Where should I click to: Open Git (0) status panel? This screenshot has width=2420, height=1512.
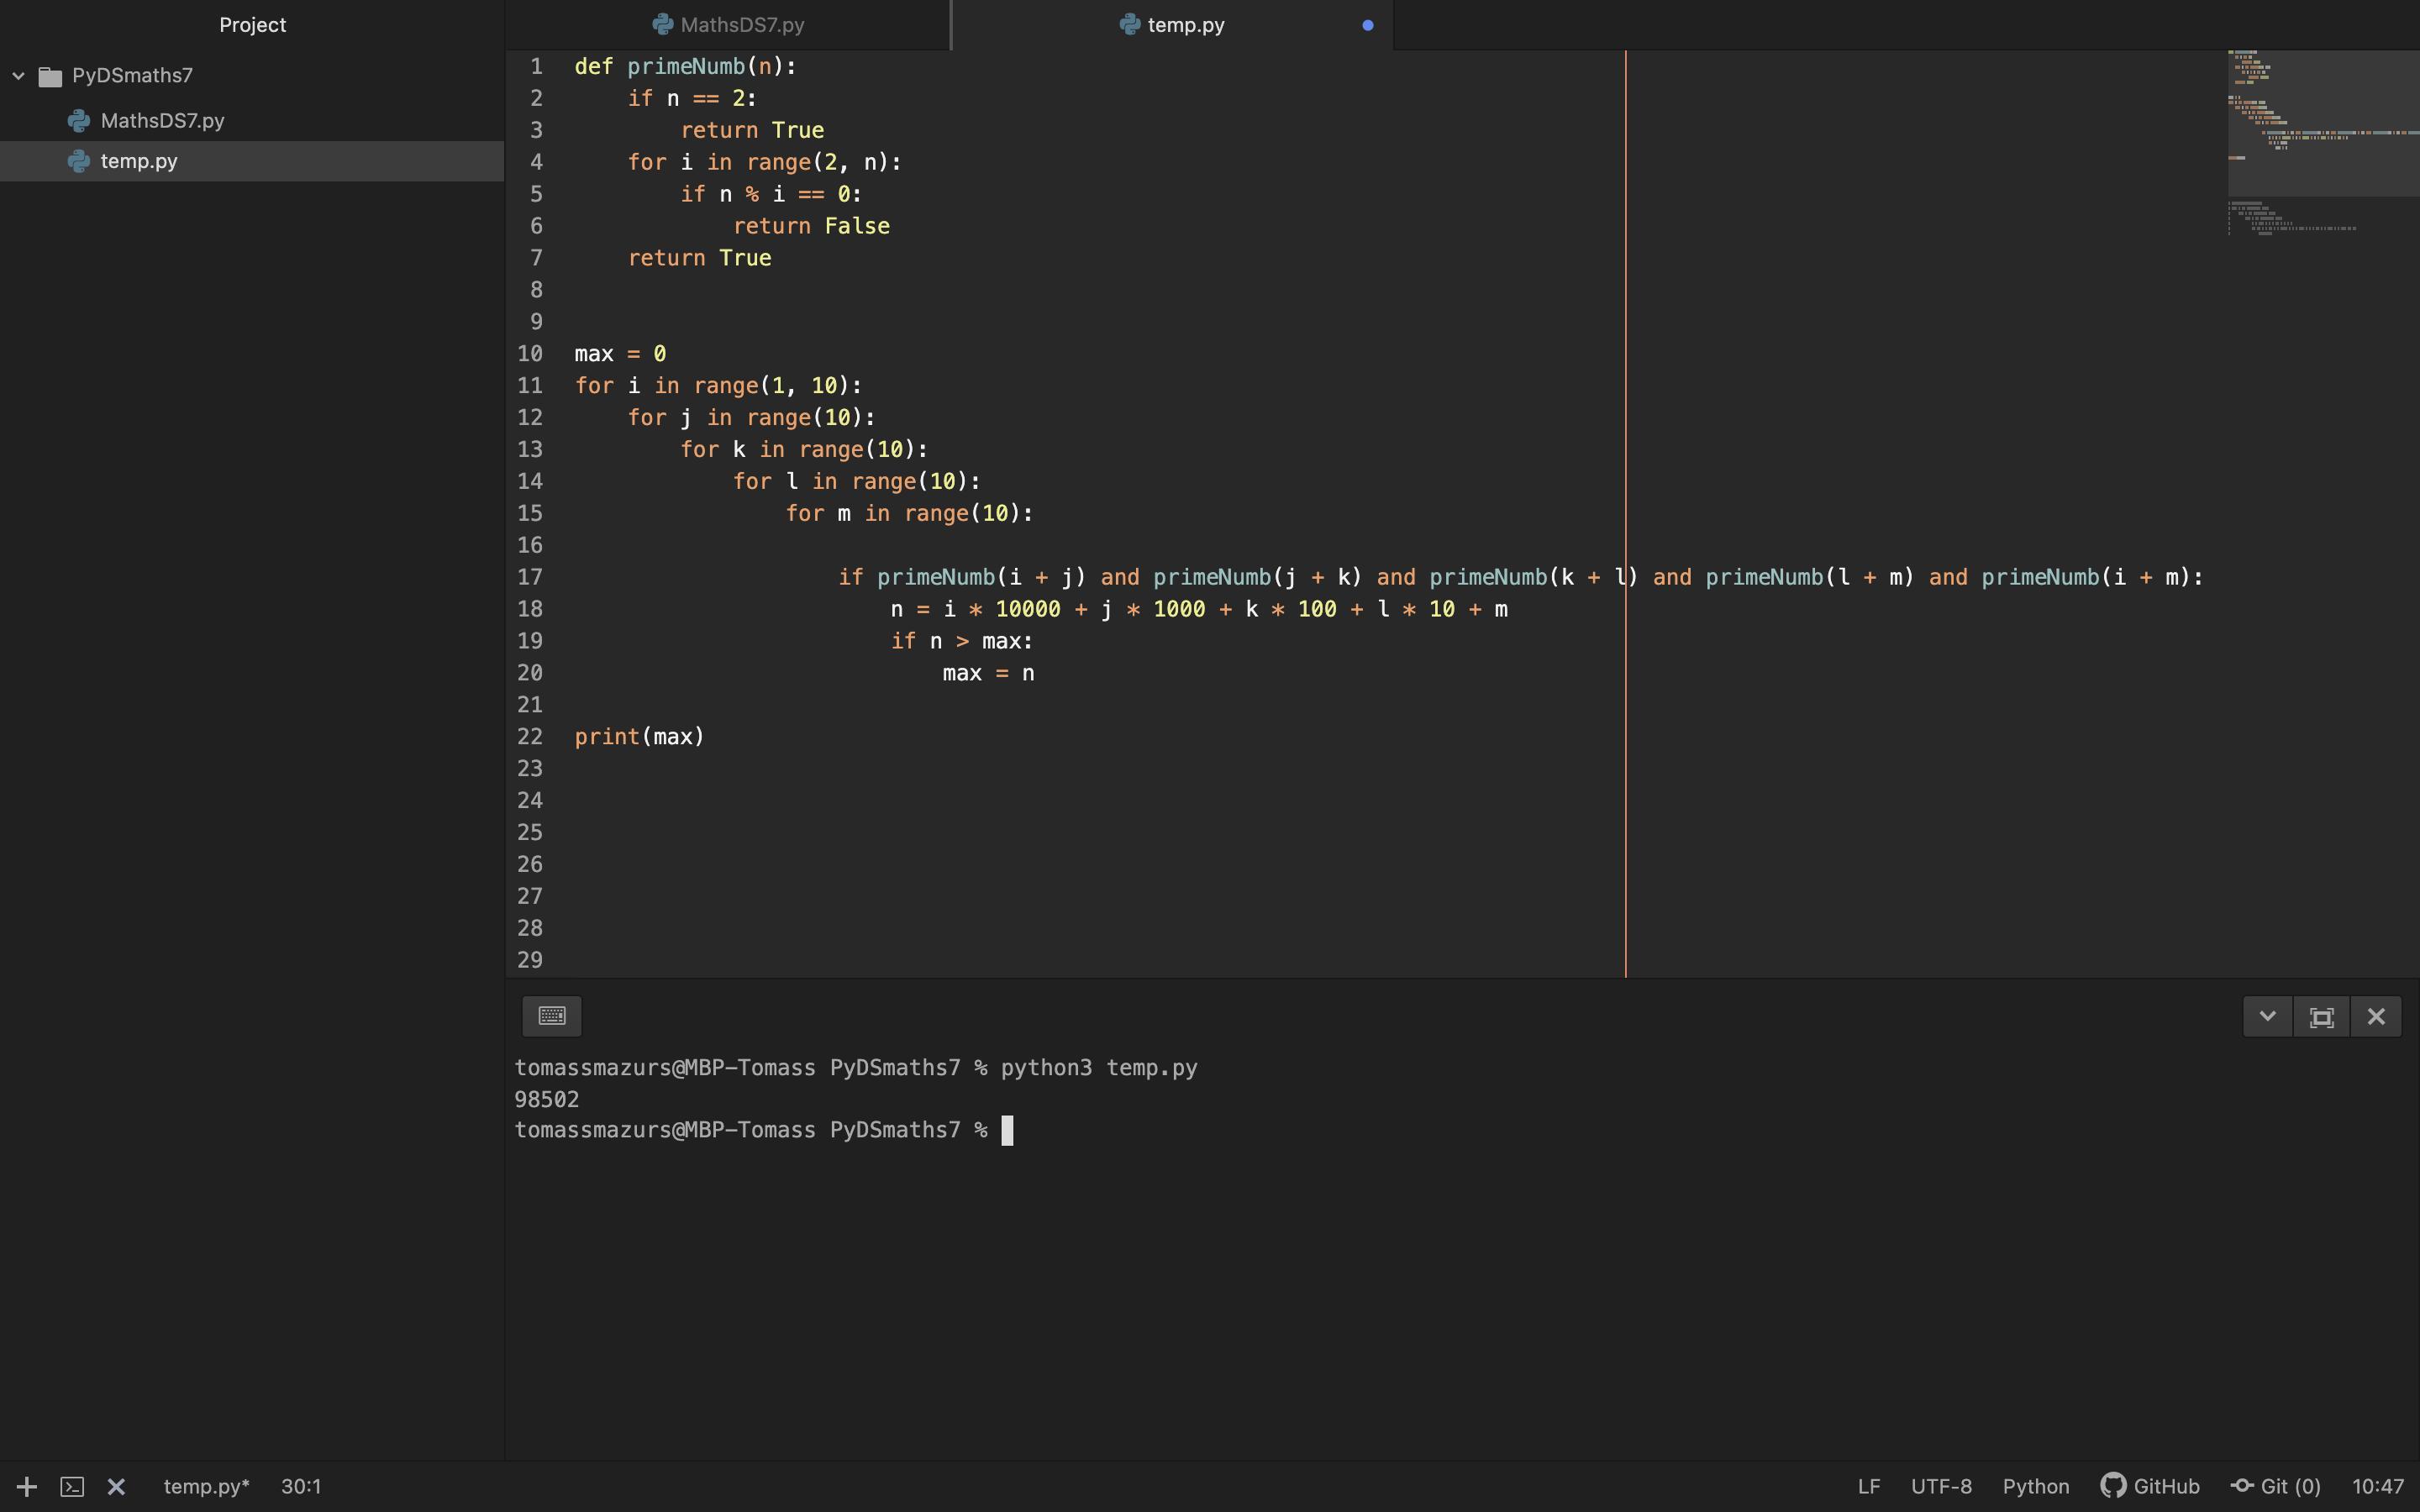click(2276, 1486)
